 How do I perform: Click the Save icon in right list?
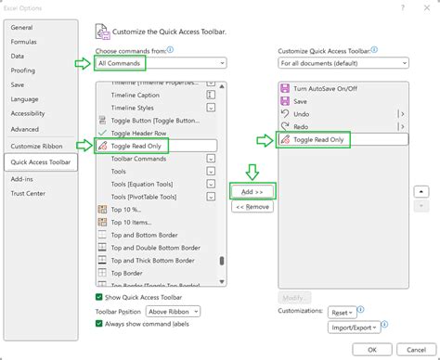[285, 101]
